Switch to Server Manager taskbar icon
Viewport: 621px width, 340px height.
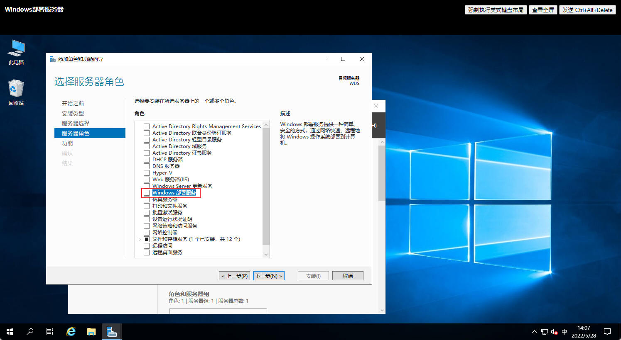(x=111, y=332)
